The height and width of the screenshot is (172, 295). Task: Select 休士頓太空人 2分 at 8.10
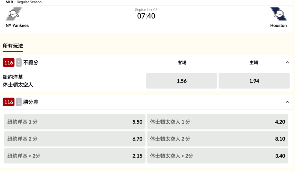(217, 139)
